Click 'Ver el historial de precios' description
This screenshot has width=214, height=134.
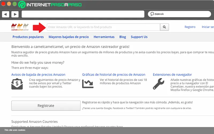123,81
